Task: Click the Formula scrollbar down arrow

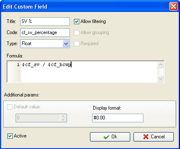Action: point(160,78)
